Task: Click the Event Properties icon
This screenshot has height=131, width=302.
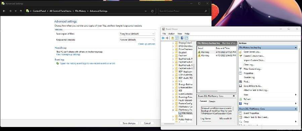Action: [x=240, y=113]
